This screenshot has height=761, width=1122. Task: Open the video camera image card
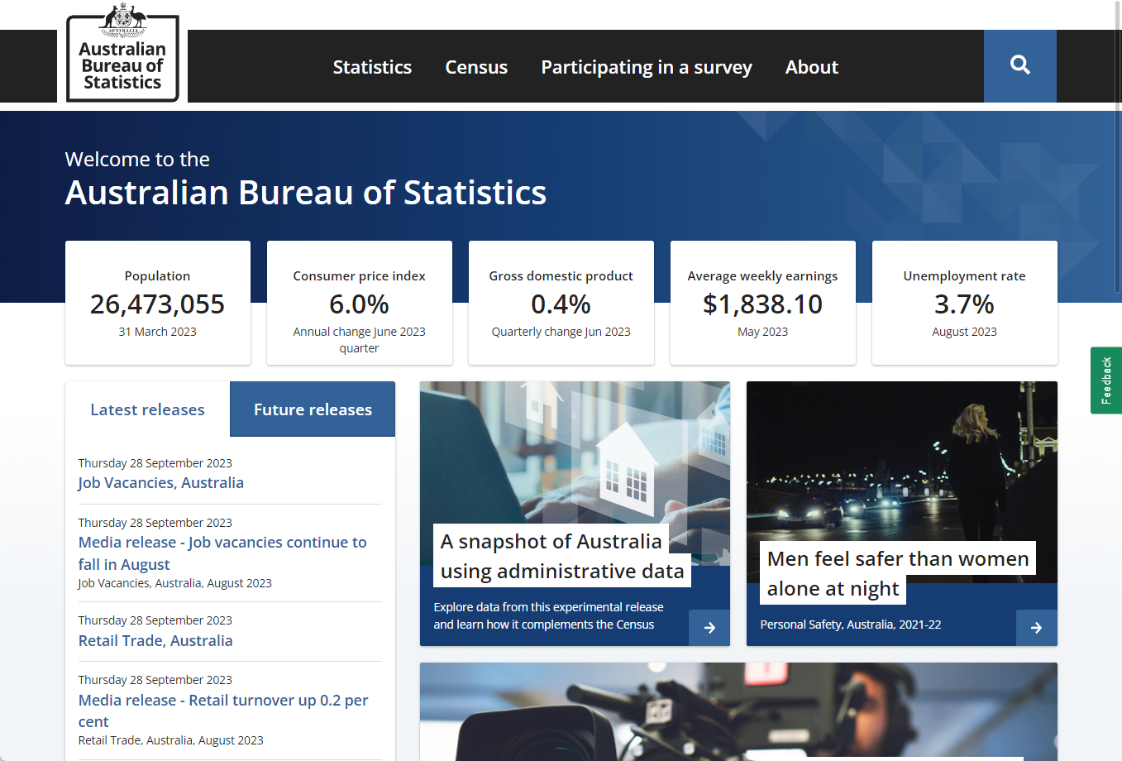point(738,711)
